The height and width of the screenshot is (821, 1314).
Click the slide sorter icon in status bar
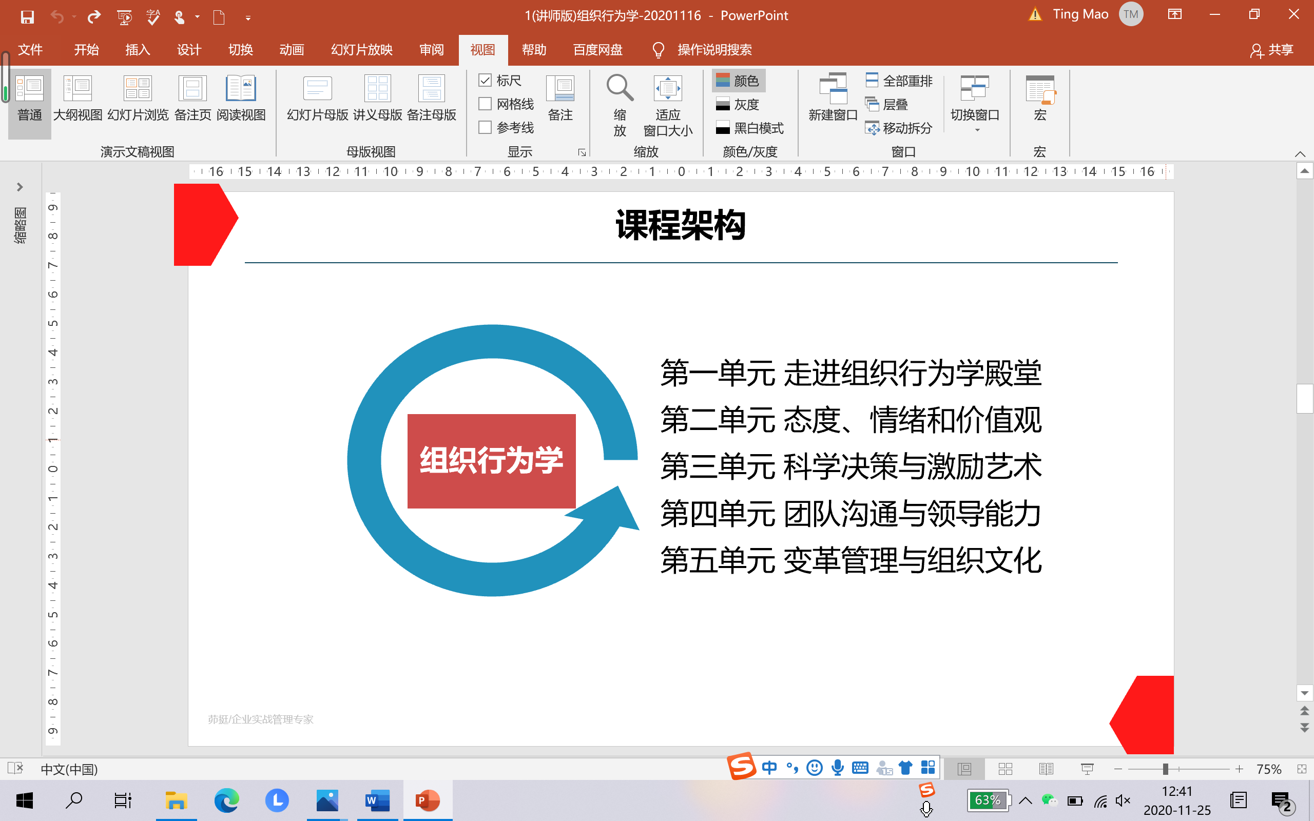tap(1006, 769)
